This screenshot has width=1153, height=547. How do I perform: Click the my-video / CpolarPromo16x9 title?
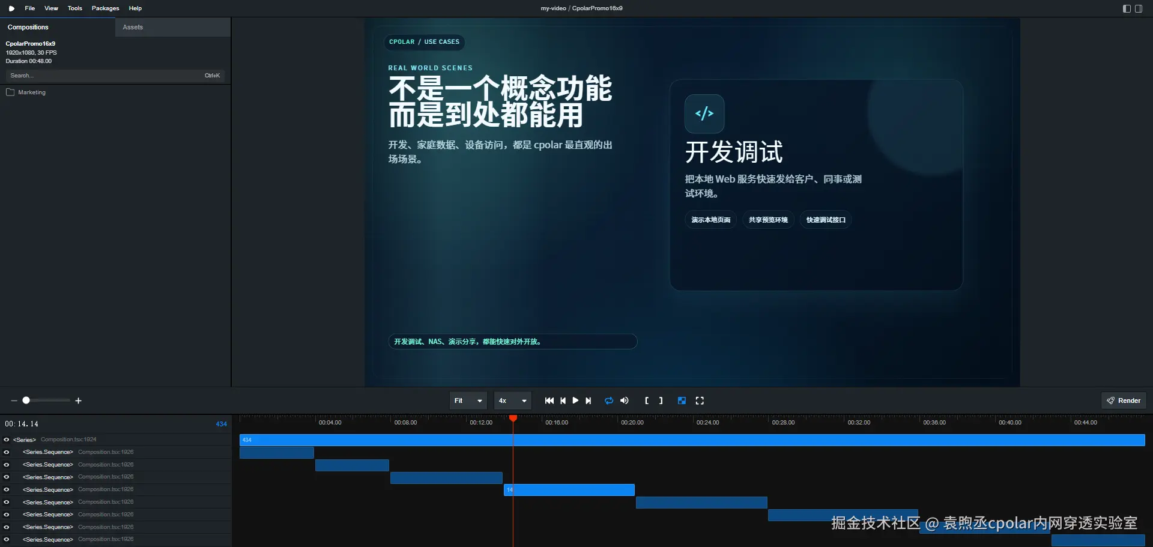click(581, 8)
